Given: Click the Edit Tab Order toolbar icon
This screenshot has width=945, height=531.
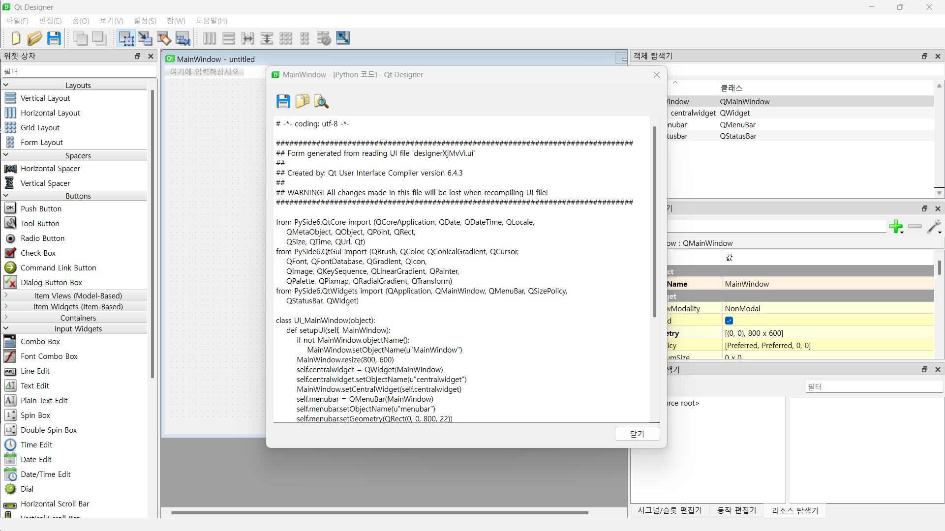Looking at the screenshot, I should [x=183, y=38].
